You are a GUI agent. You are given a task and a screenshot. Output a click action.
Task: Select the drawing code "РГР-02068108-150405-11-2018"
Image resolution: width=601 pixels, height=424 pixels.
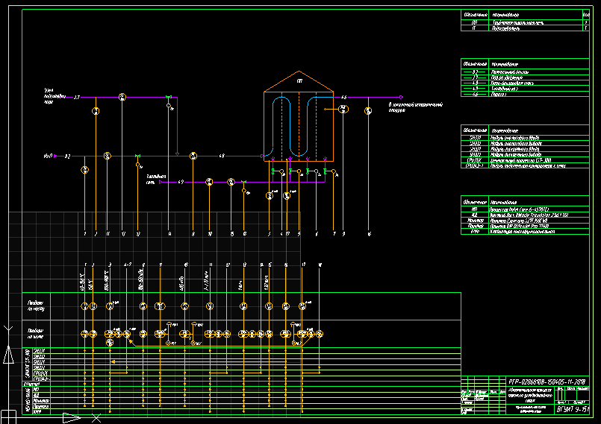pos(547,382)
